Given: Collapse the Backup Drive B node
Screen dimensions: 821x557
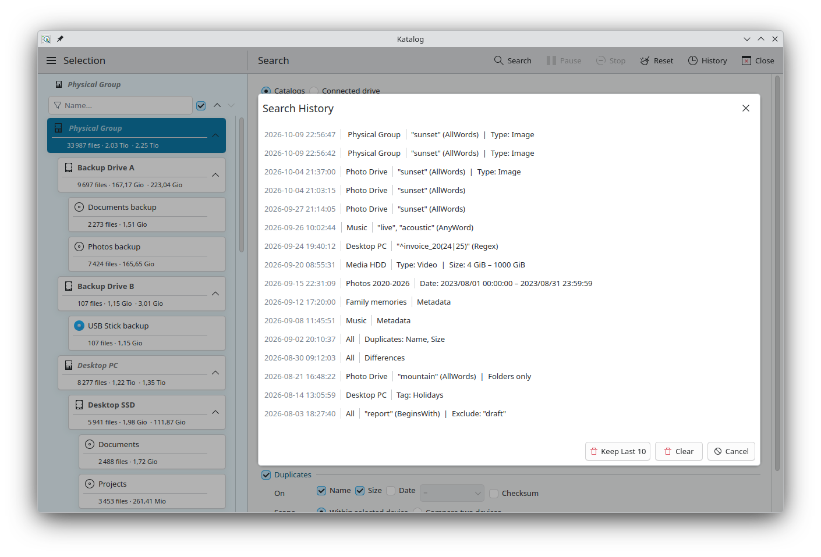Looking at the screenshot, I should click(215, 294).
